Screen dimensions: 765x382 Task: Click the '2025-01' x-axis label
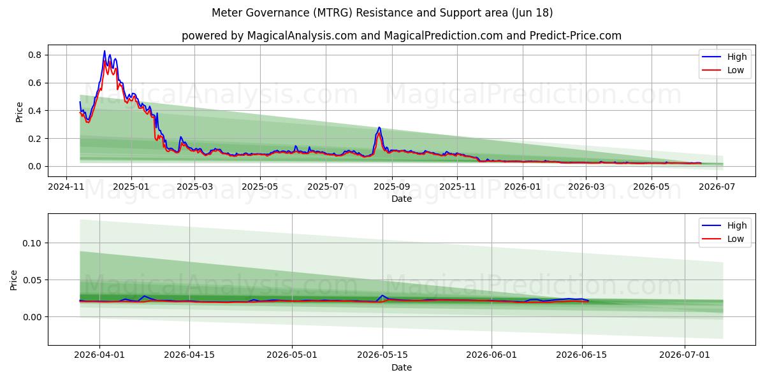(131, 187)
